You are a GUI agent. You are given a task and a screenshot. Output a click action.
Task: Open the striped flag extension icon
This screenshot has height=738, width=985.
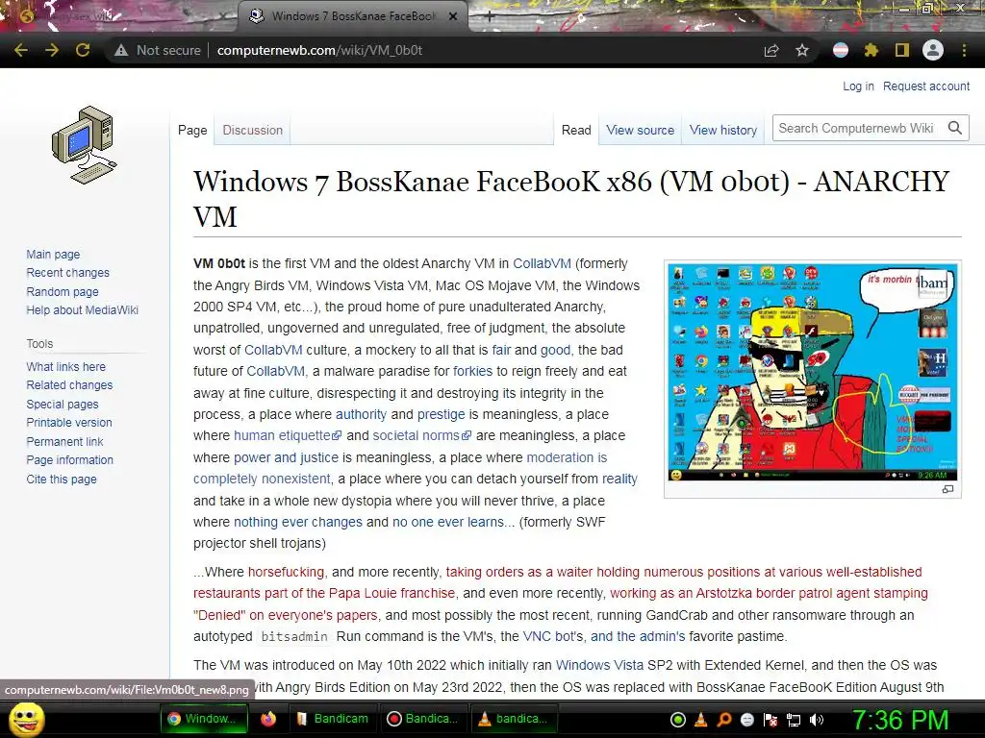click(x=841, y=50)
